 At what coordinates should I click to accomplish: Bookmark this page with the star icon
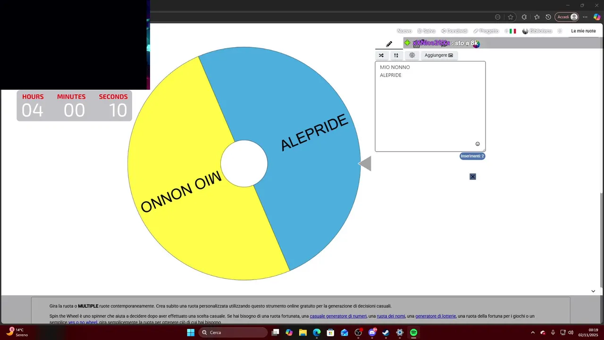[511, 17]
